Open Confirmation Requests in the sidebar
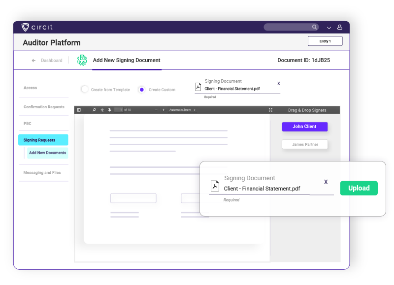Viewport: 394px width, 285px height. coord(43,107)
